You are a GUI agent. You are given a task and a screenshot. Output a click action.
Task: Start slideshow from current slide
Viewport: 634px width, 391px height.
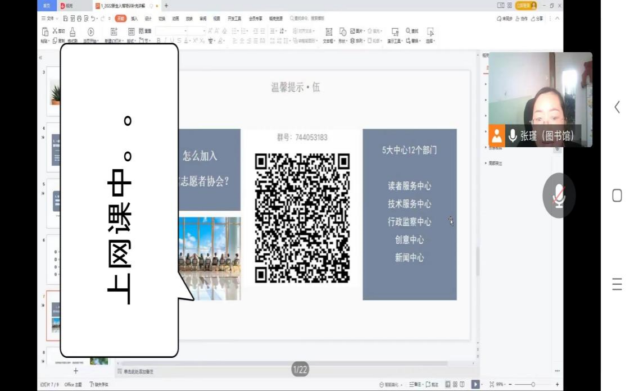pos(90,32)
